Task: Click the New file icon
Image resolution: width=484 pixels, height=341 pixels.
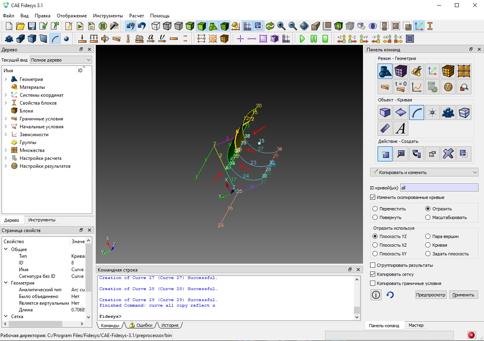Action: pos(9,26)
